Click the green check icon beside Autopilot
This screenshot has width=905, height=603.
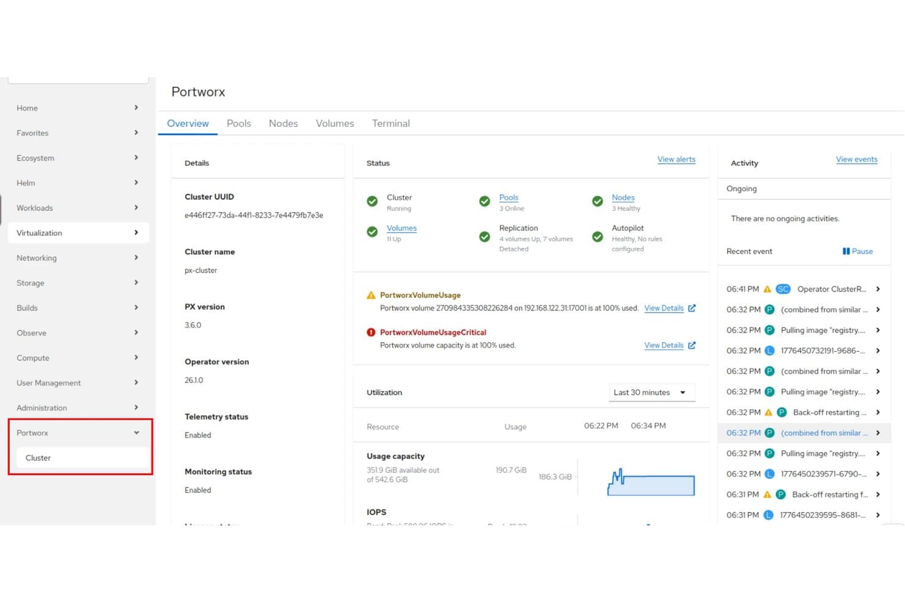coord(597,237)
